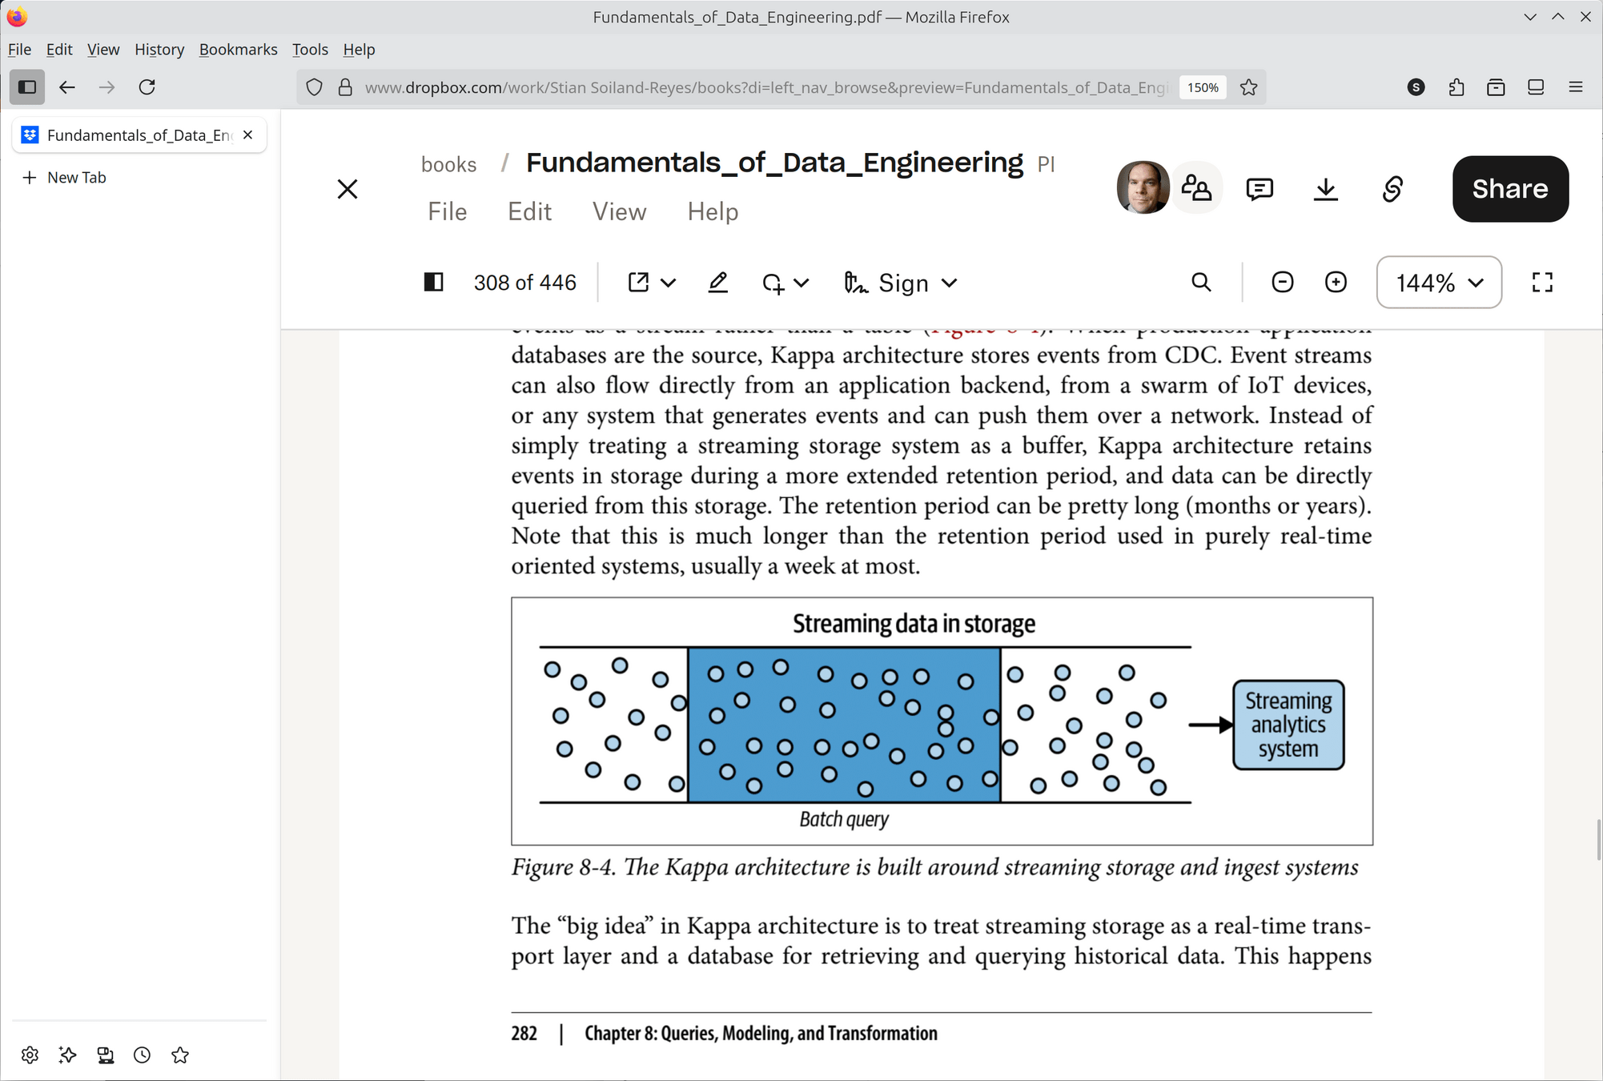1603x1081 pixels.
Task: Zoom out with the minus circle icon
Action: pyautogui.click(x=1282, y=282)
